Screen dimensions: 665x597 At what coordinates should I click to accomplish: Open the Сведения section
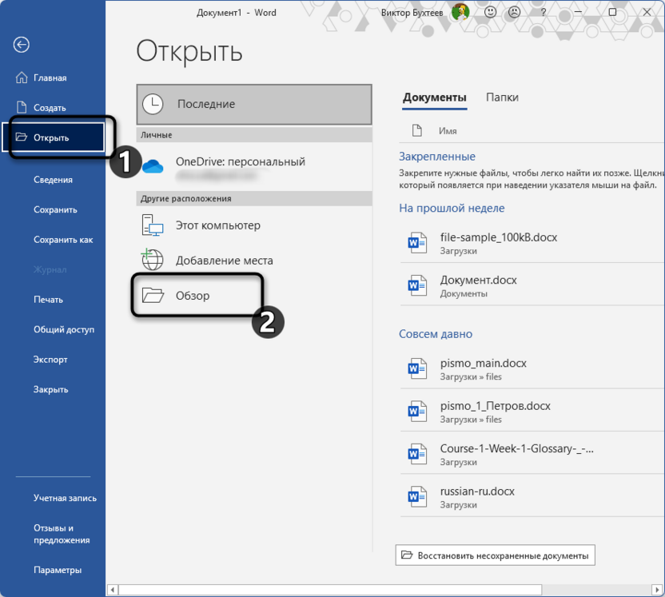coord(53,180)
